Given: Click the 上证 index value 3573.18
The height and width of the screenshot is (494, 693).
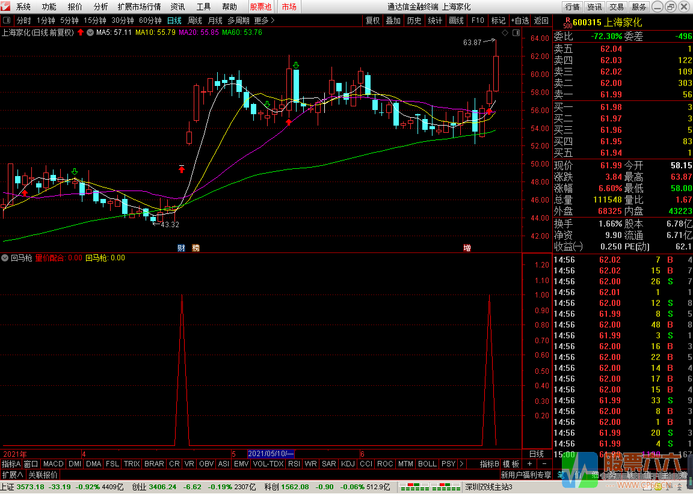Looking at the screenshot, I should click(x=31, y=487).
